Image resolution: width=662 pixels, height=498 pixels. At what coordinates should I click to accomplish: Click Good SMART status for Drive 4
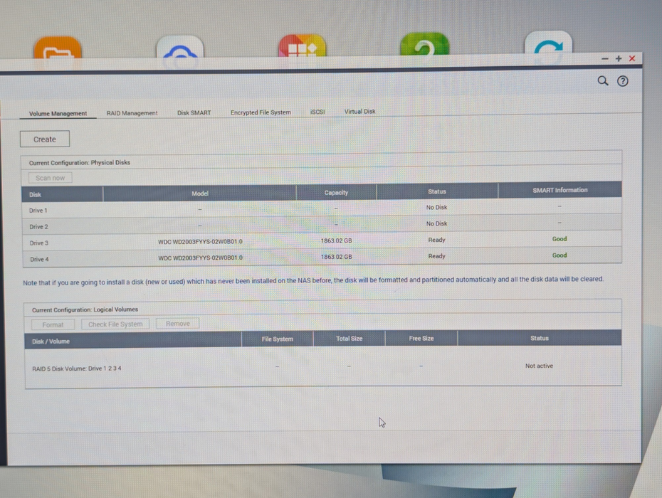559,255
